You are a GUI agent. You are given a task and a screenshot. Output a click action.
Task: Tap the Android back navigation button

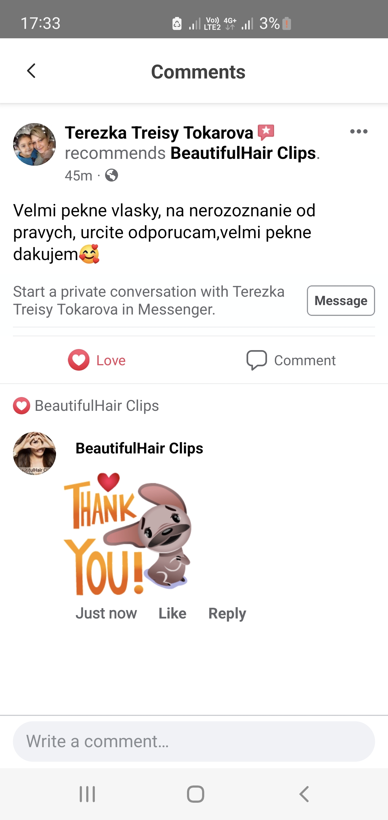pyautogui.click(x=304, y=794)
